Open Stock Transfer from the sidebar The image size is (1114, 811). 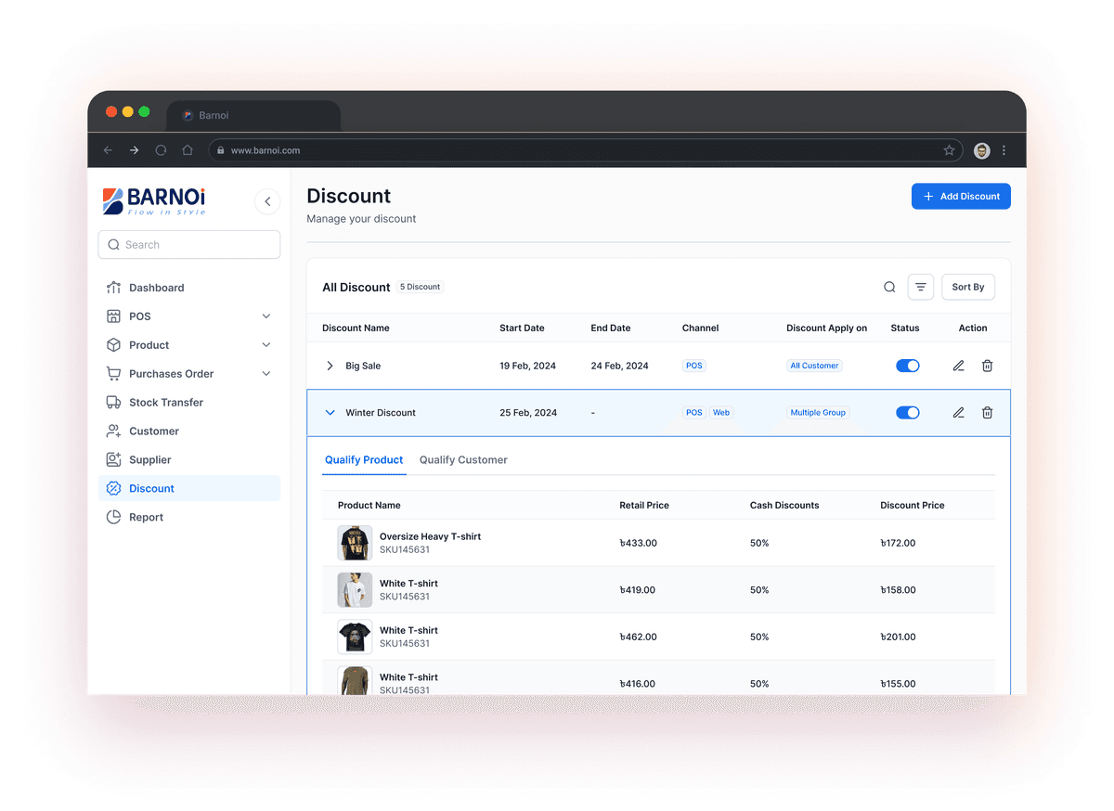click(165, 403)
